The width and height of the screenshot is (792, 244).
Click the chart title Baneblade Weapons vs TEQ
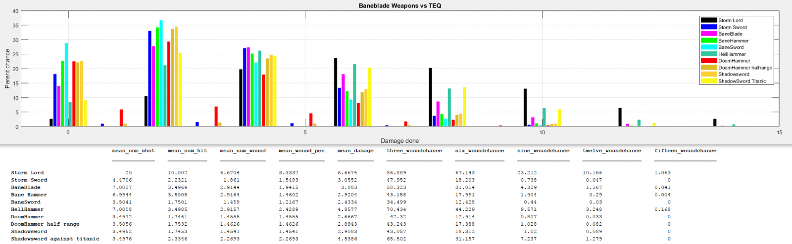(x=400, y=6)
